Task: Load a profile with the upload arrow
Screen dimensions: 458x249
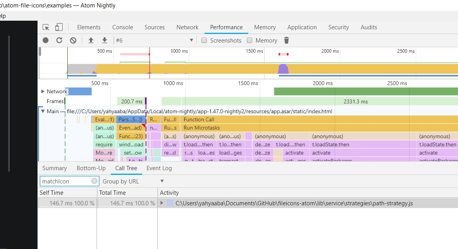Action: coord(91,40)
